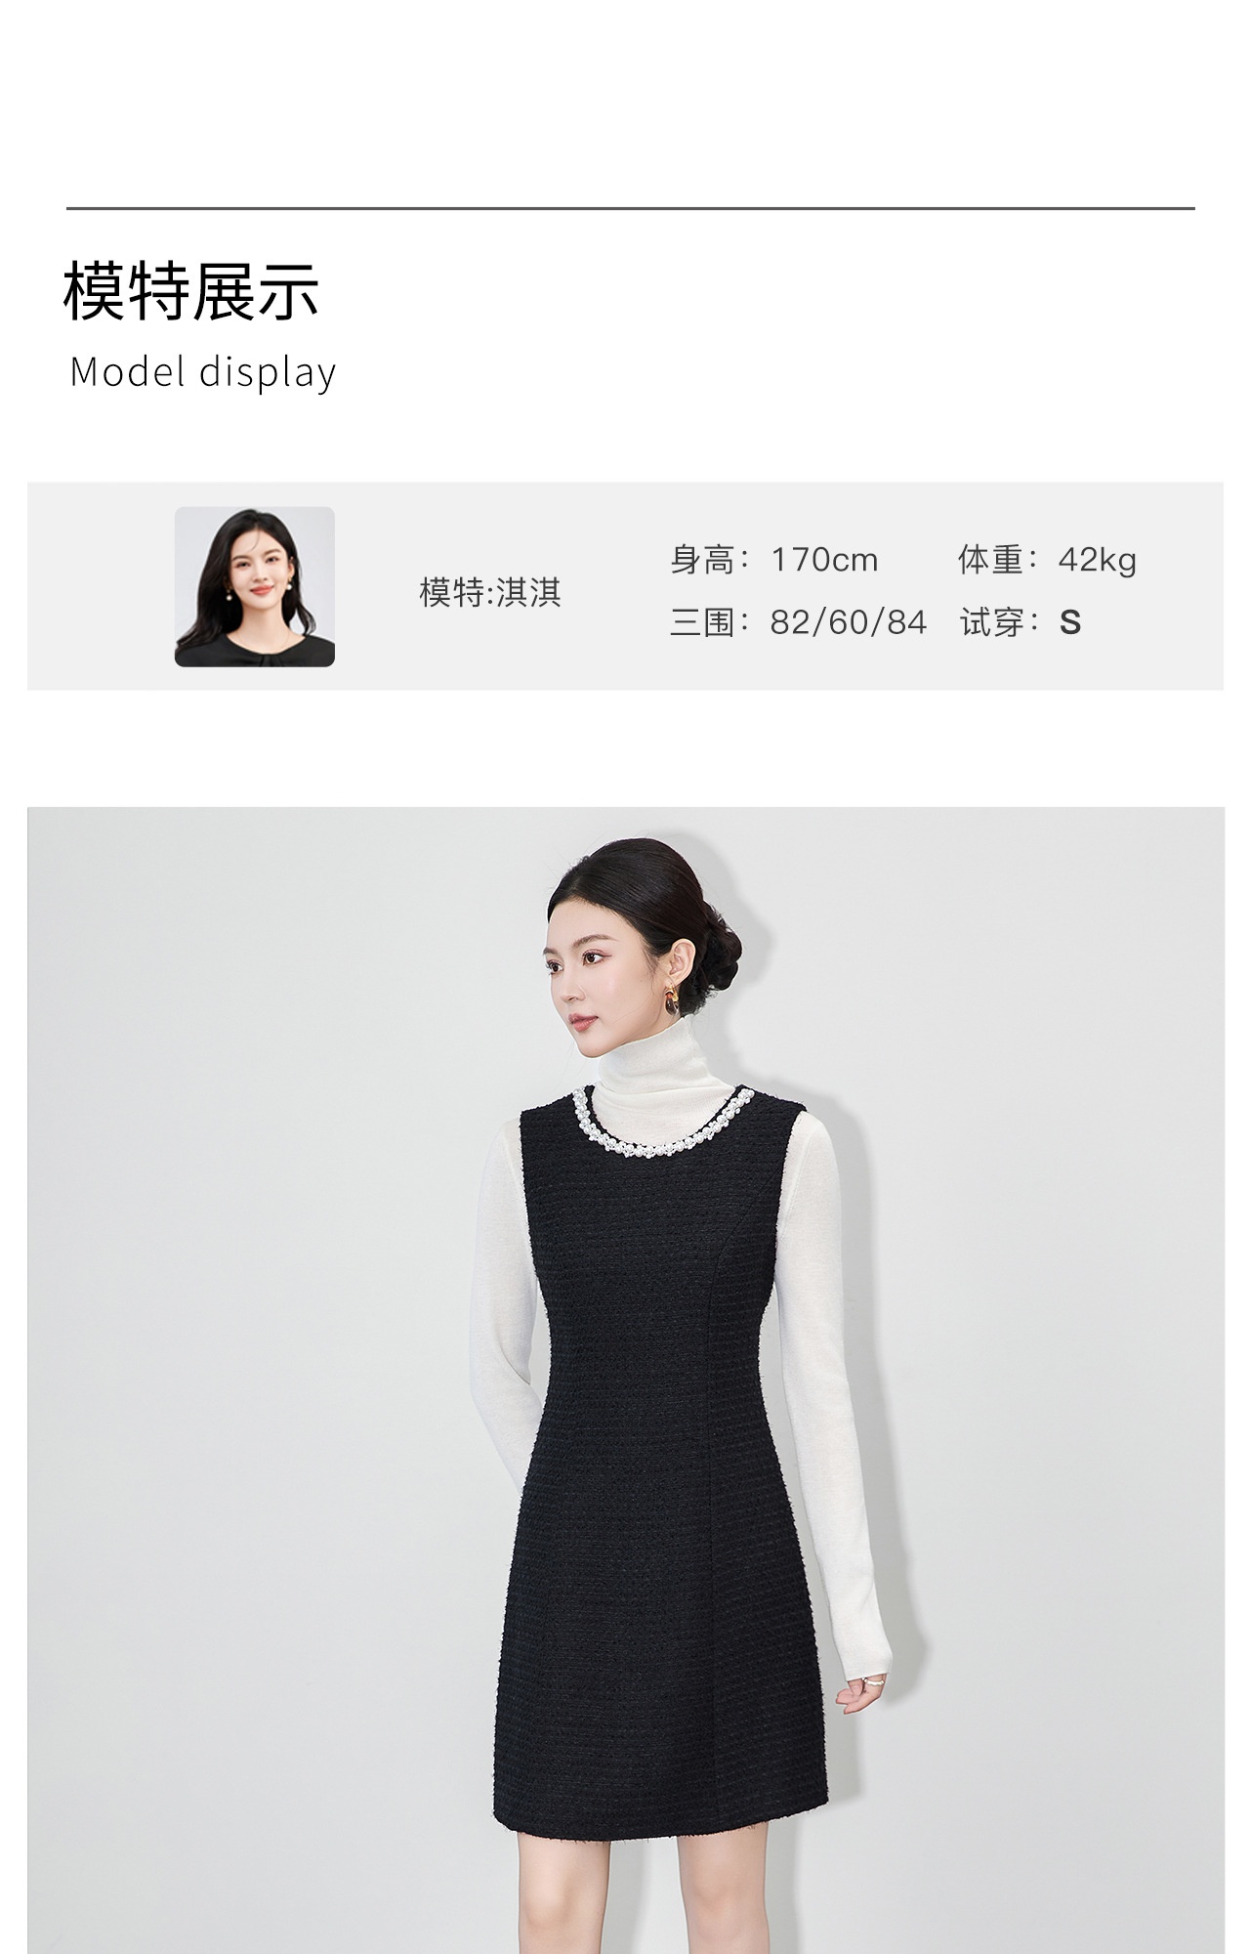Open the large model photo in black dress
Image resolution: width=1250 pixels, height=1954 pixels.
pos(625,1380)
